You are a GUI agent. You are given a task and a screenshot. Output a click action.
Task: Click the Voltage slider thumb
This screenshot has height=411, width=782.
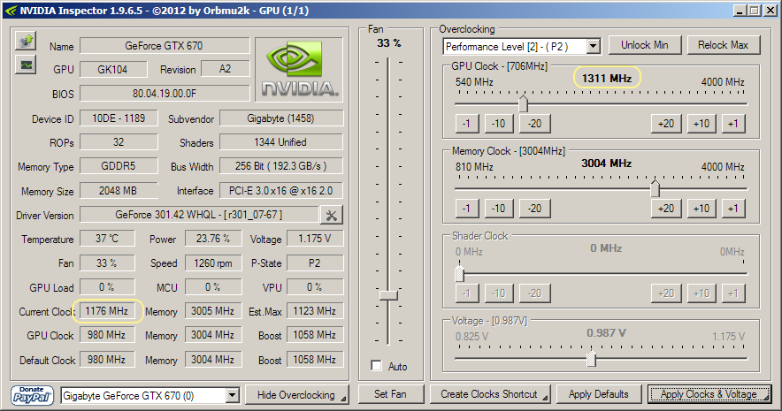click(x=592, y=358)
